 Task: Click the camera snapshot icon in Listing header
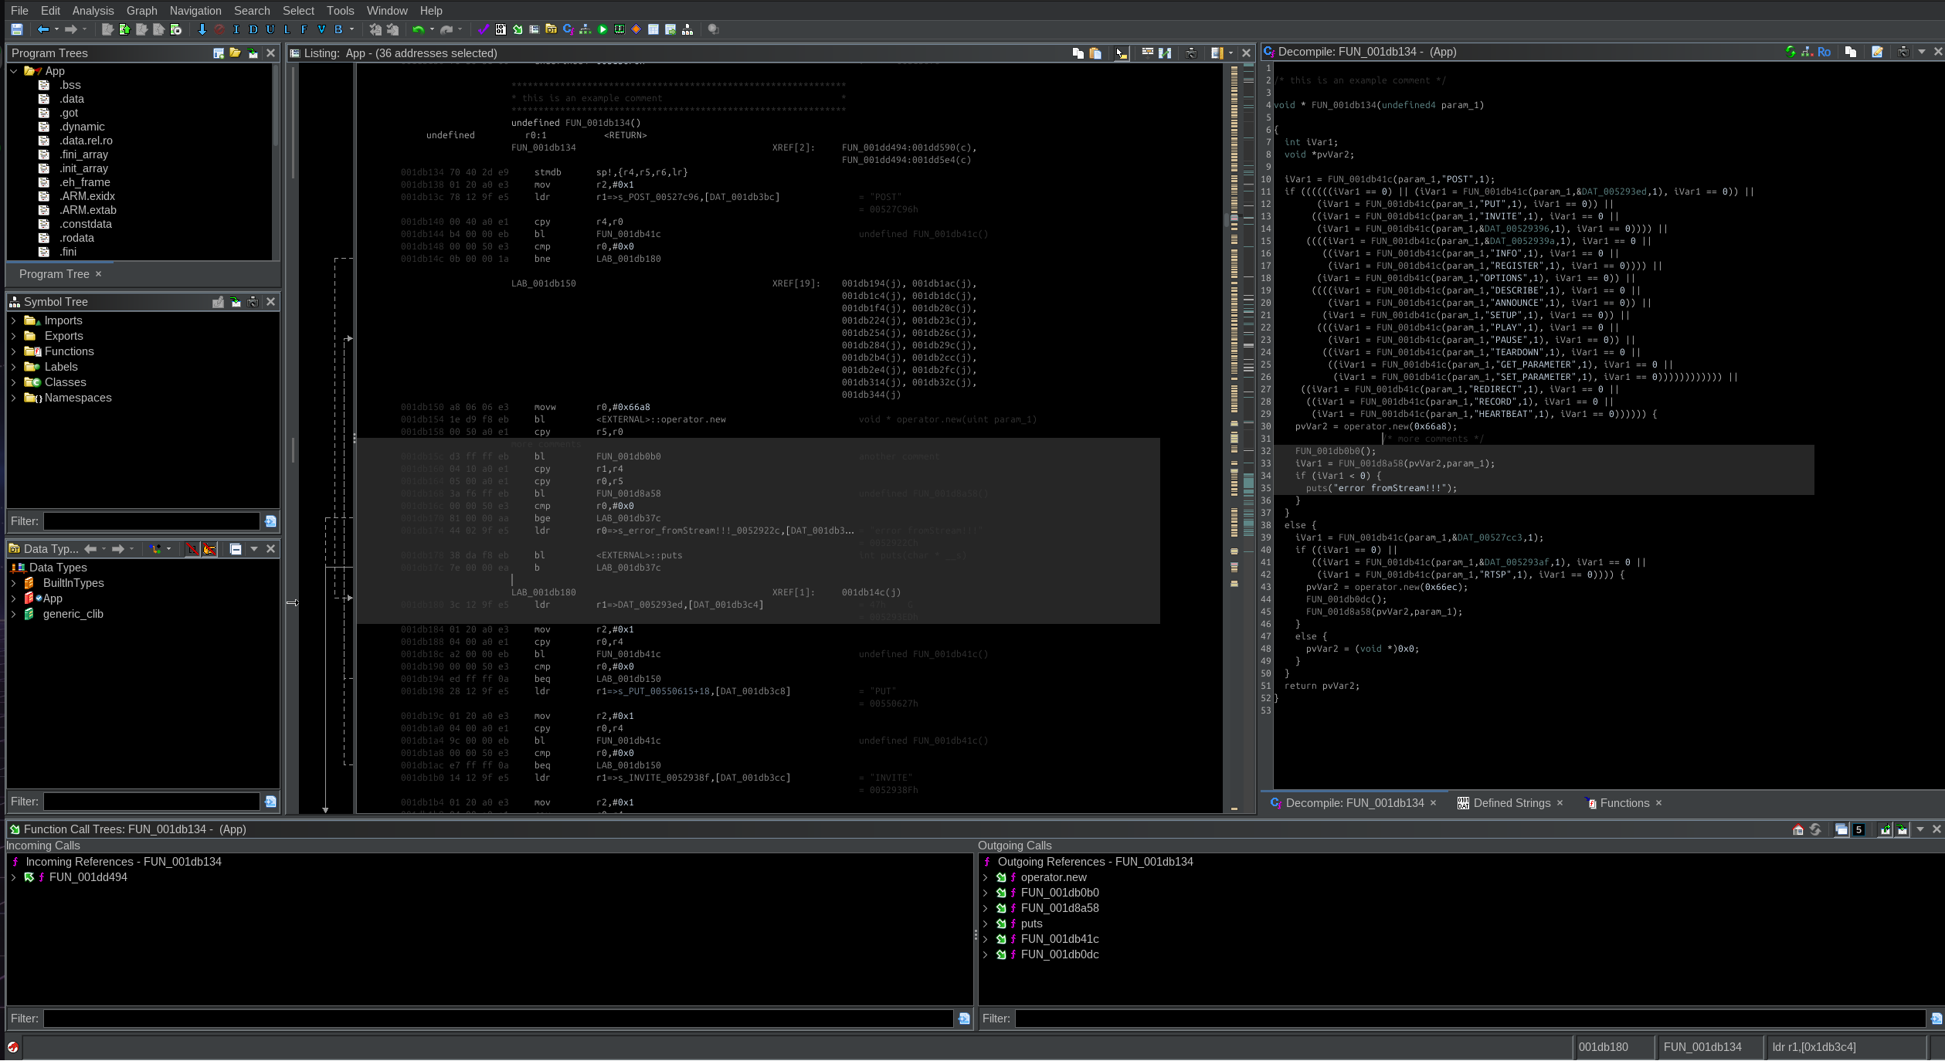[x=1191, y=53]
